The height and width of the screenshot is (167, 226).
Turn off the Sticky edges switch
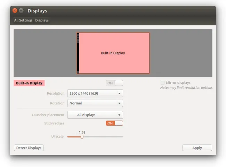(x=114, y=123)
